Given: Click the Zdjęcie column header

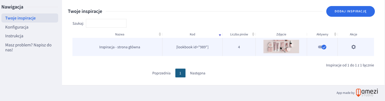Looking at the screenshot, I should 281,34.
